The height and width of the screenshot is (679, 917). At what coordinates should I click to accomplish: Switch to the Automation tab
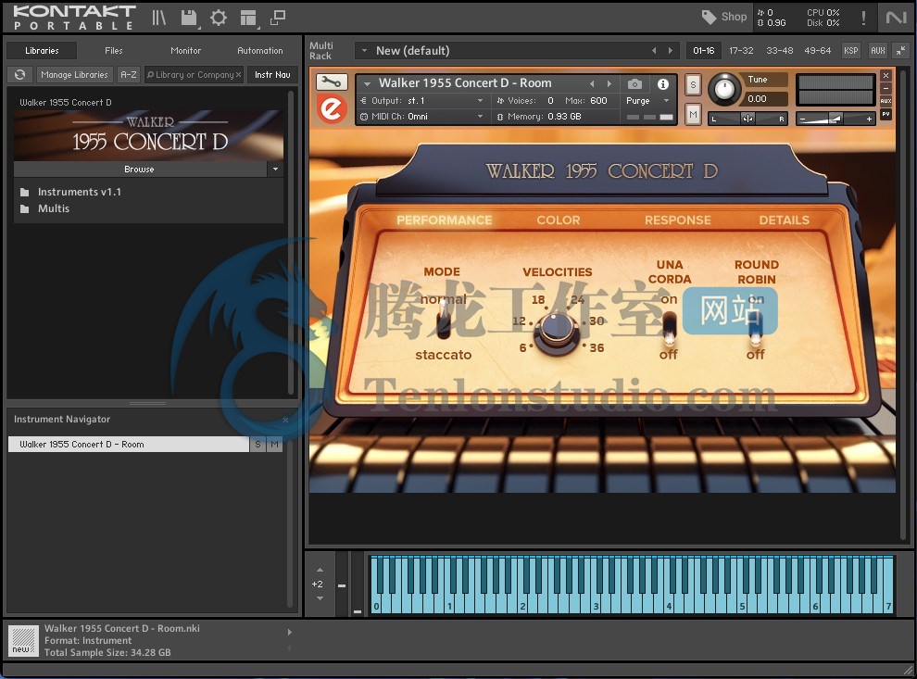coord(260,50)
